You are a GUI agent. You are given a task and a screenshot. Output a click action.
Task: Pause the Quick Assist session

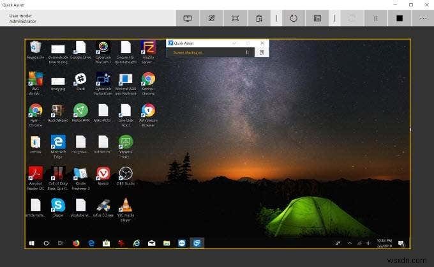(x=375, y=19)
